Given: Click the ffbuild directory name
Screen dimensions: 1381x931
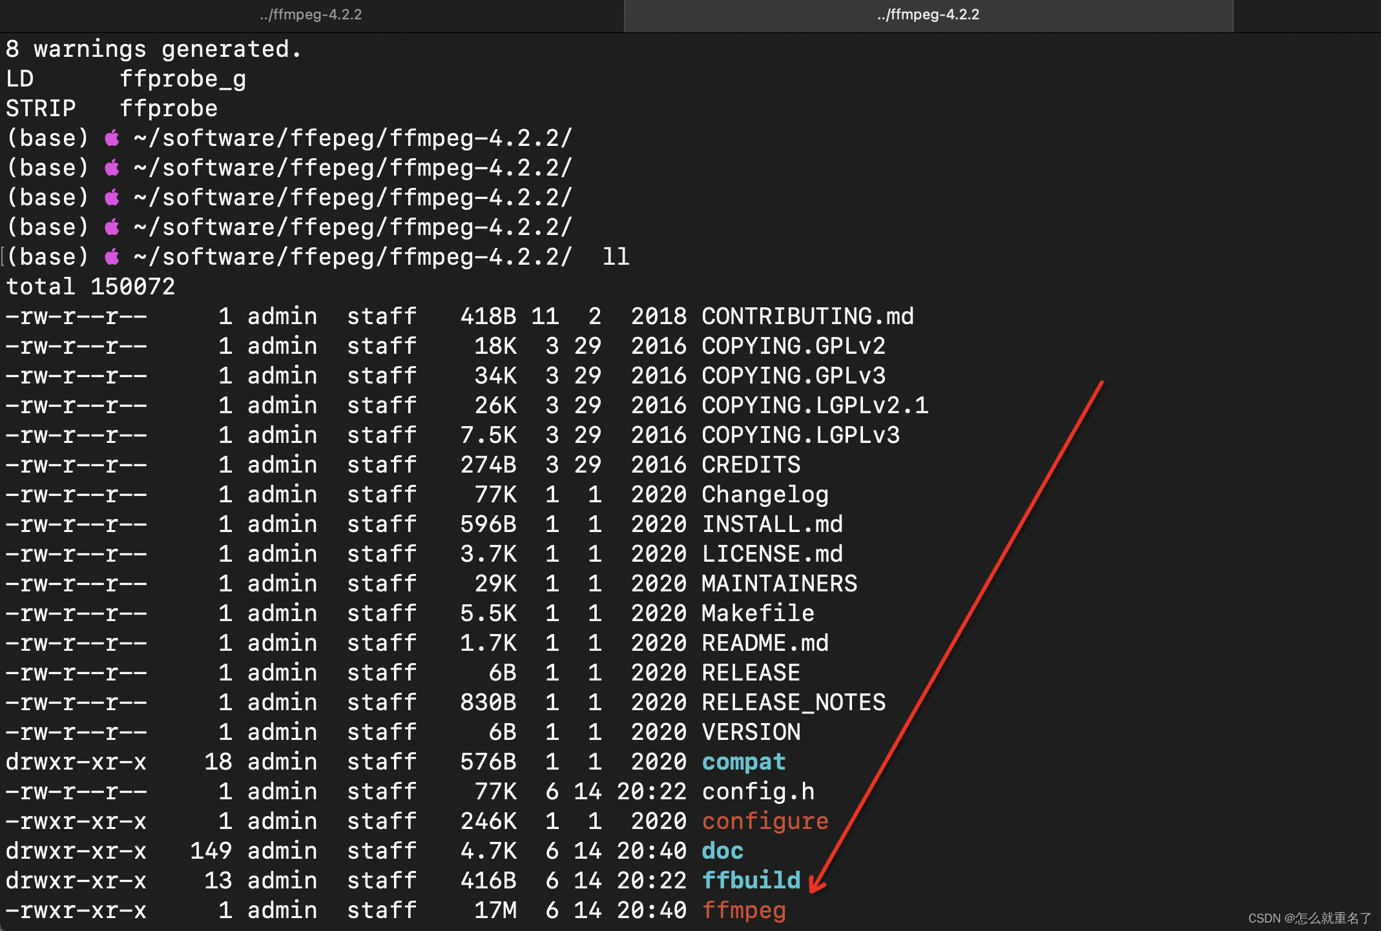Looking at the screenshot, I should click(x=751, y=881).
